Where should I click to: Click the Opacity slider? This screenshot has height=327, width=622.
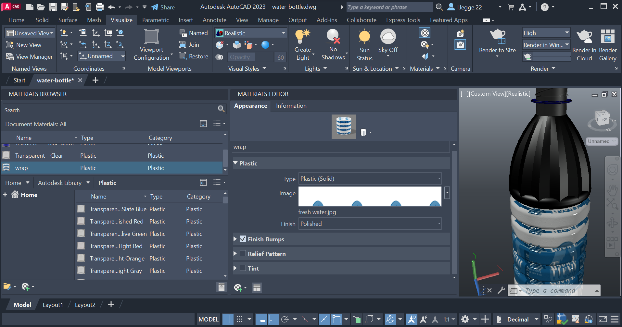point(250,57)
